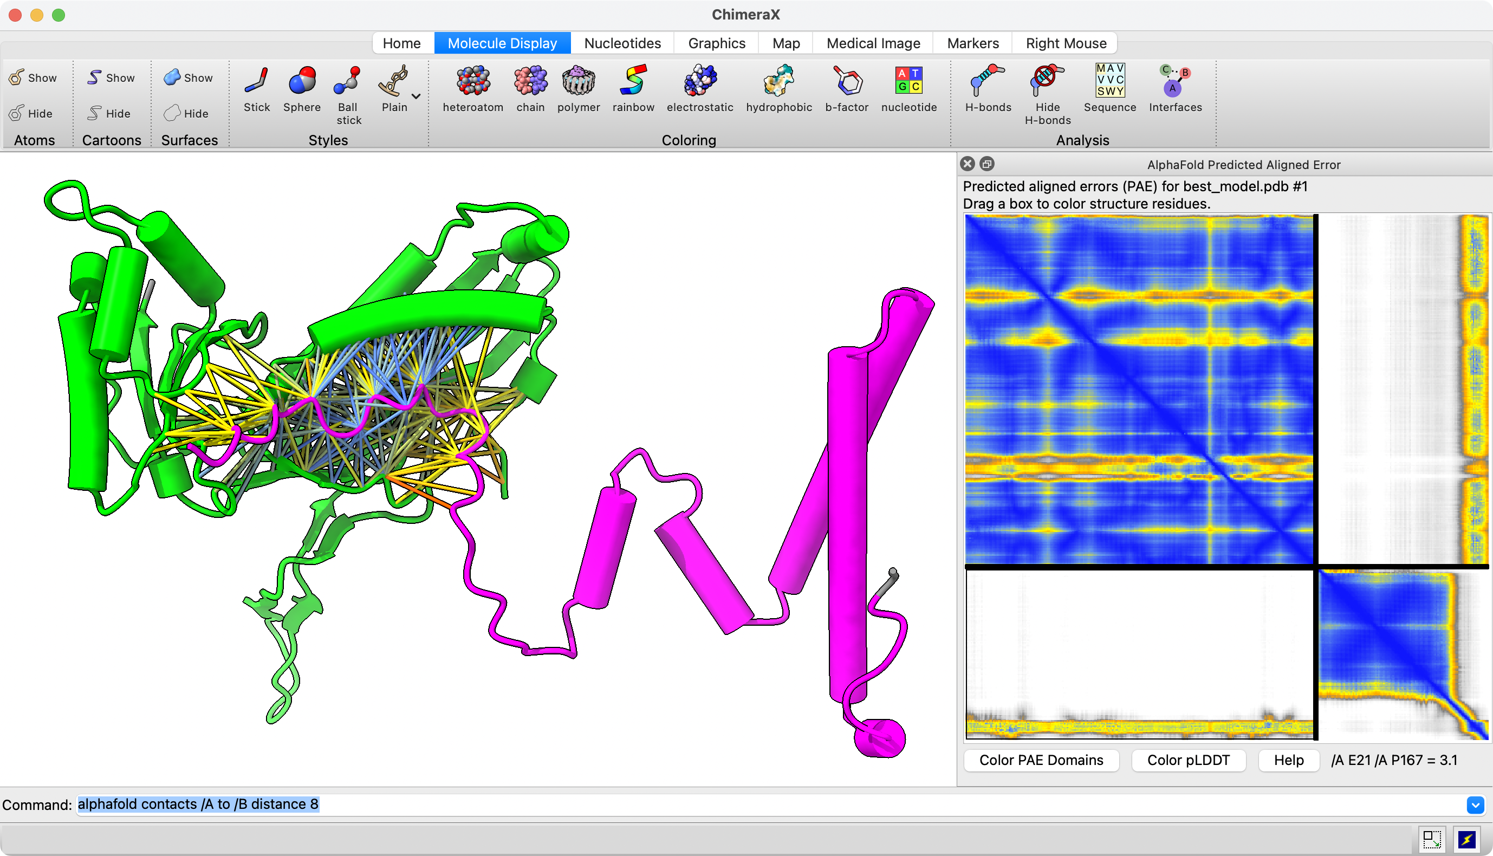1493x856 pixels.
Task: Open the Medical Image tab
Action: tap(873, 43)
